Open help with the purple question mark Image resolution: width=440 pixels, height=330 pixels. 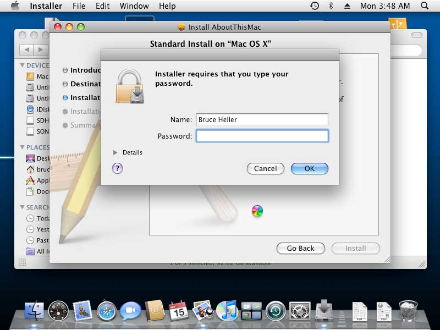[117, 168]
